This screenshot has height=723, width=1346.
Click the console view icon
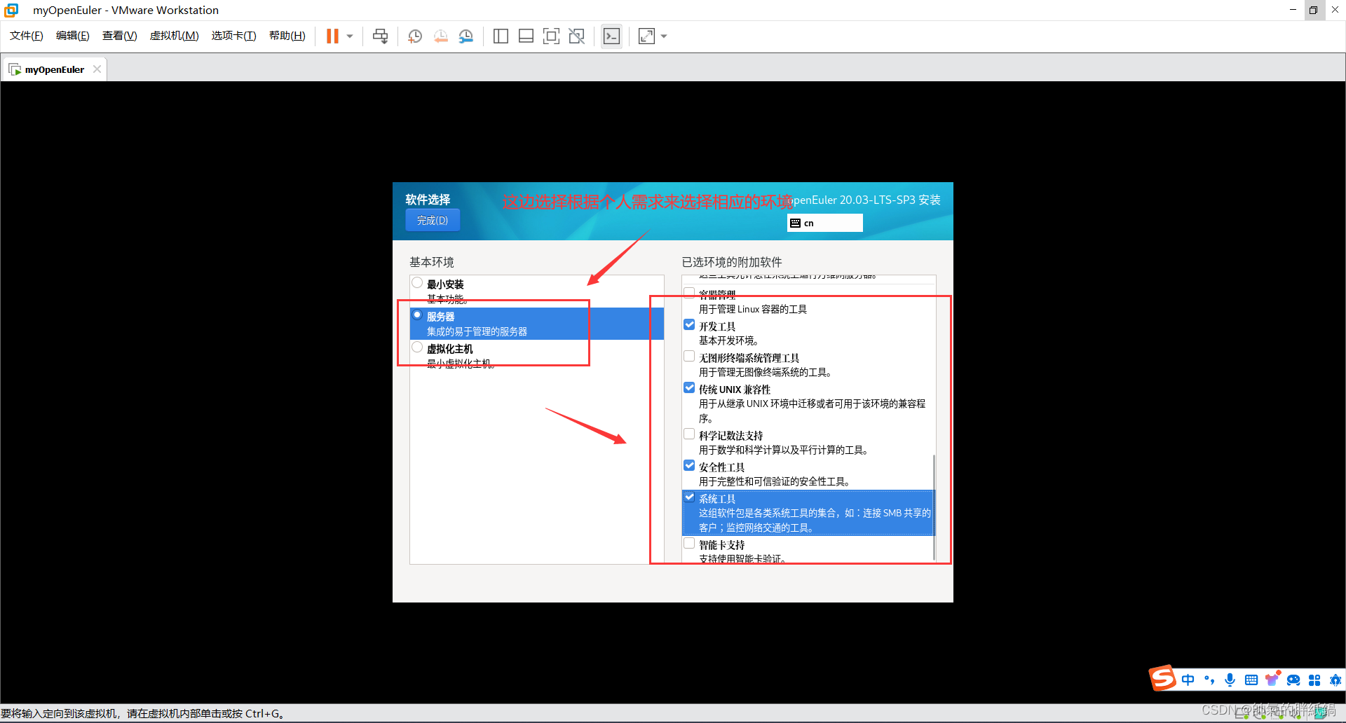coord(611,36)
